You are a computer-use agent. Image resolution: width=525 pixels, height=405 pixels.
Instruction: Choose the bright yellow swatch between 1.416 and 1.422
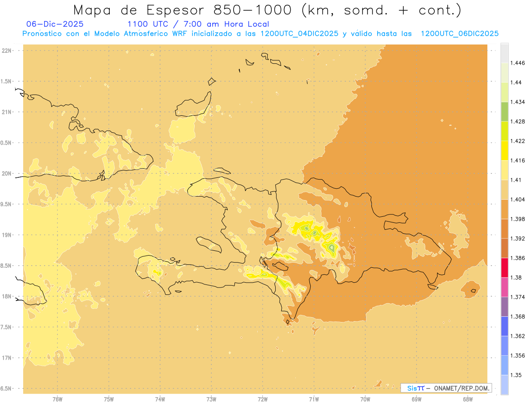click(504, 151)
